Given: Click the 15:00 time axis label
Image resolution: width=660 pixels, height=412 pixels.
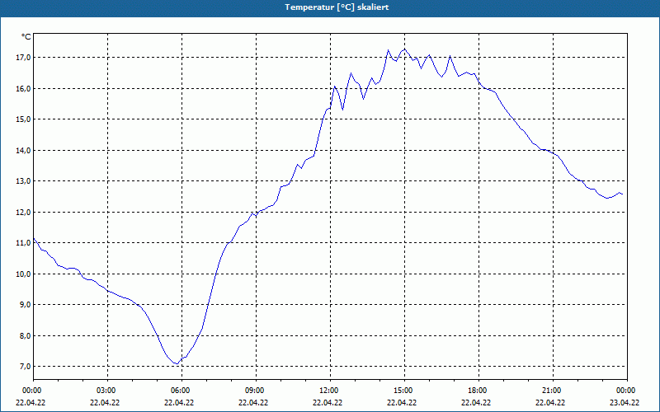Looking at the screenshot, I should [404, 391].
